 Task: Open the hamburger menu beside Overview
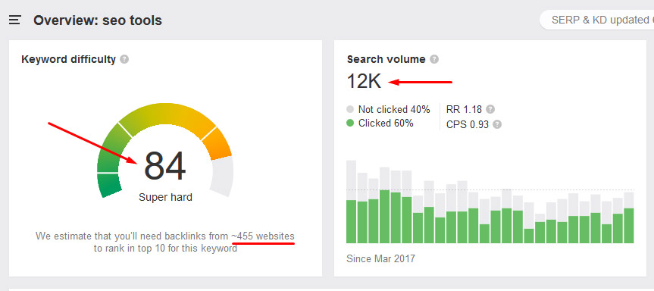click(15, 20)
